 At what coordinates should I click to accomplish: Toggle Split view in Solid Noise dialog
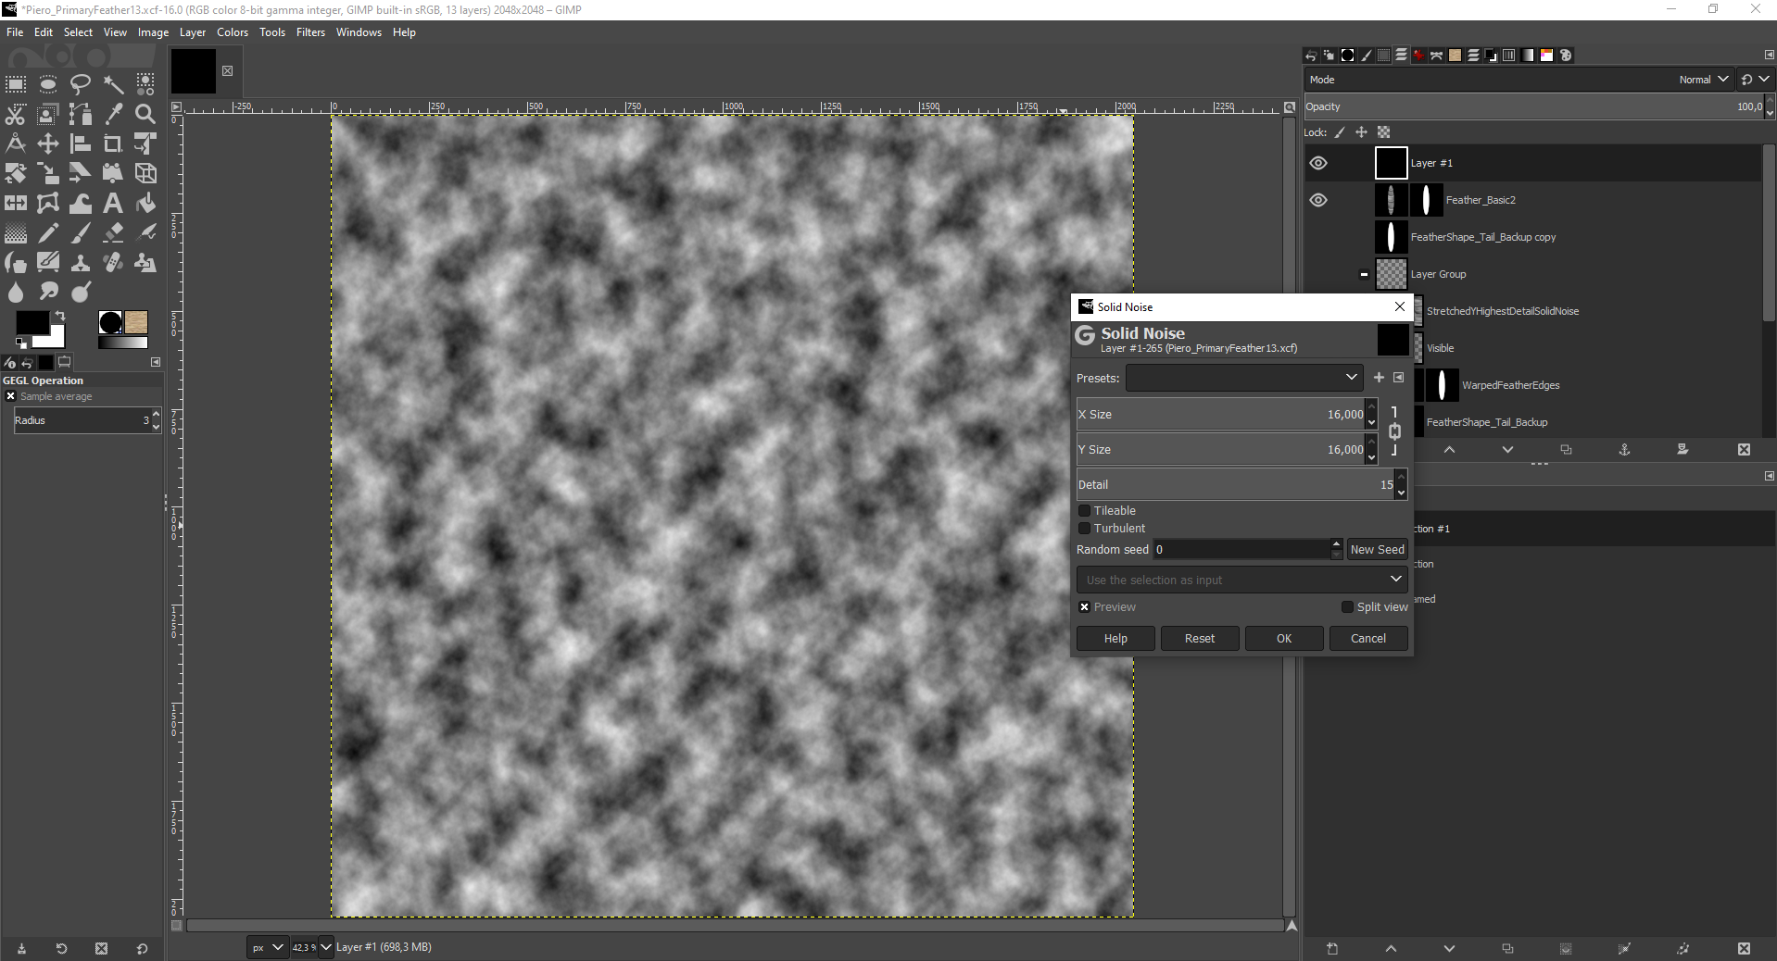pos(1348,606)
